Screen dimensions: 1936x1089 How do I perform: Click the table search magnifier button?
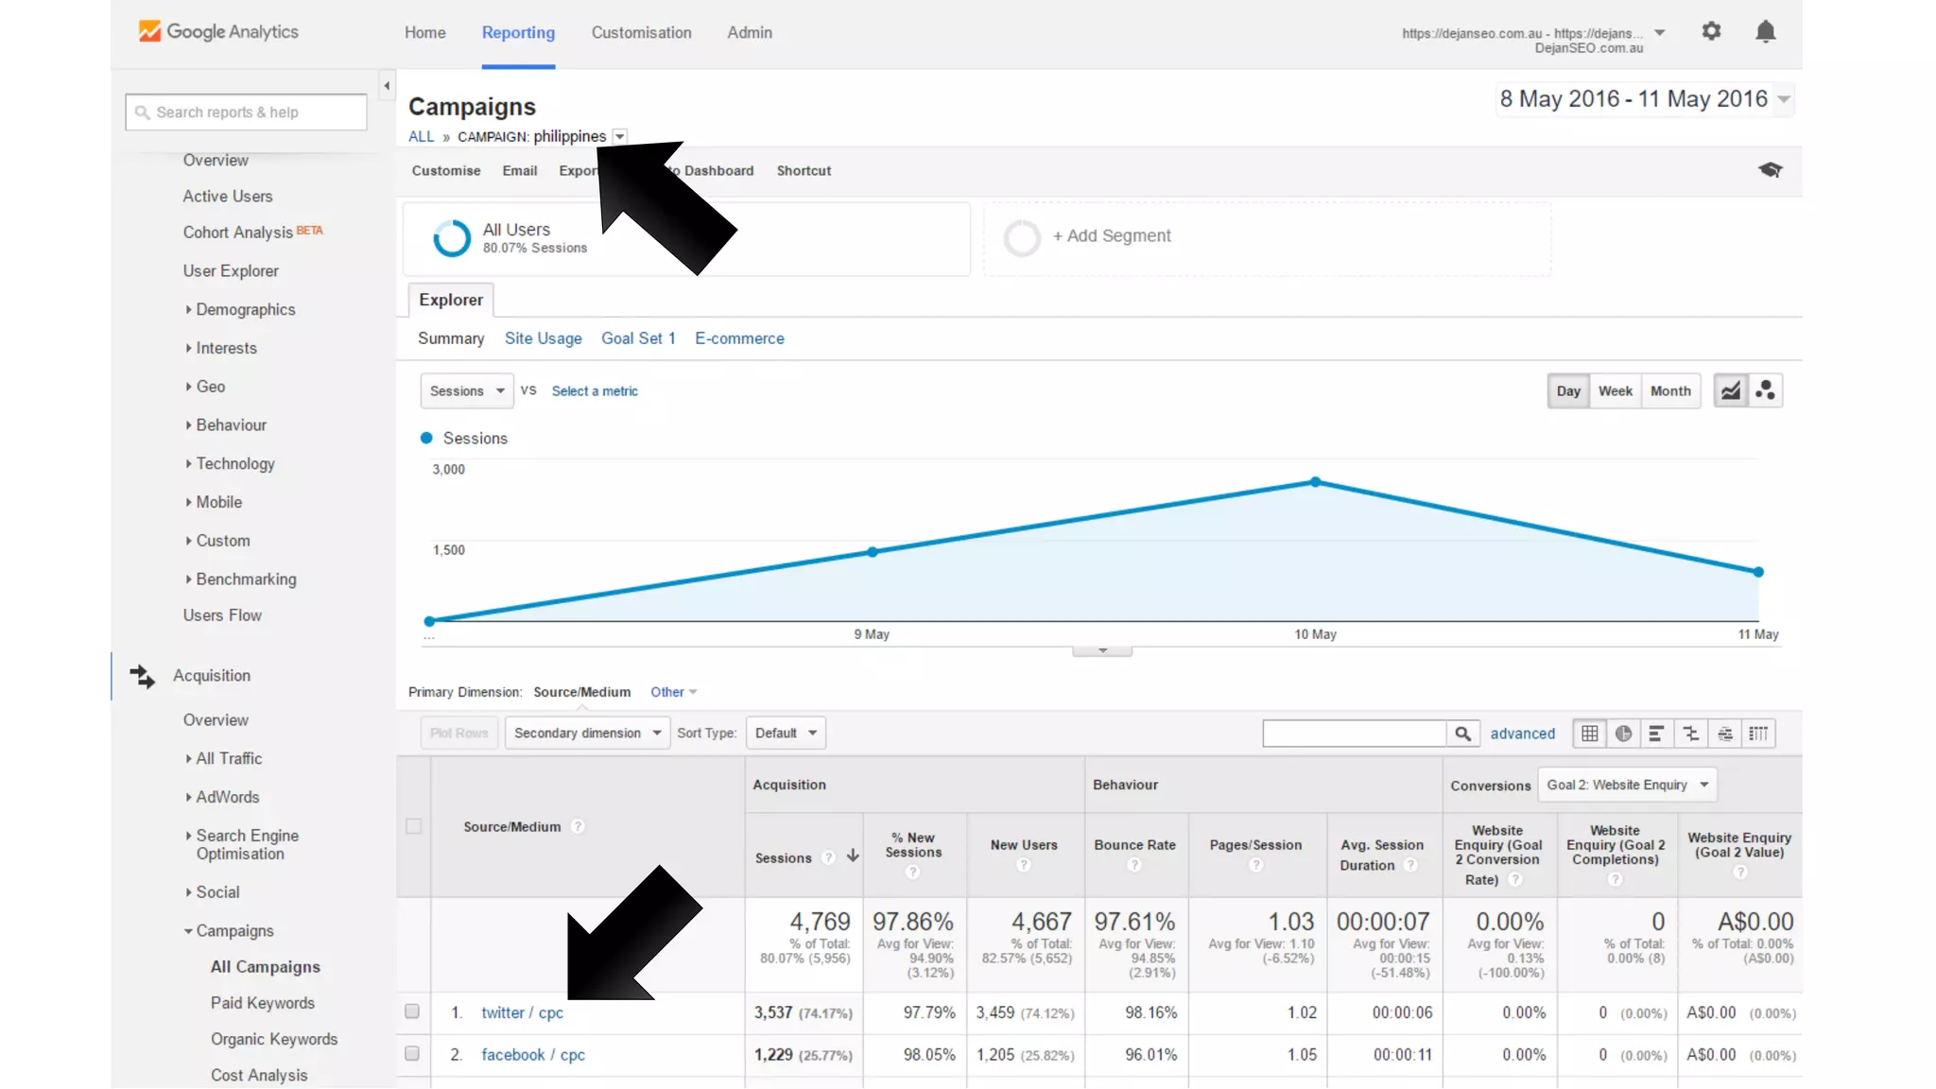(1462, 734)
